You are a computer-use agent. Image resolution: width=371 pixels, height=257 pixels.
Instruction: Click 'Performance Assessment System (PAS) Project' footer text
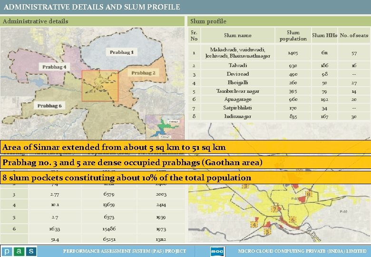[x=125, y=251]
